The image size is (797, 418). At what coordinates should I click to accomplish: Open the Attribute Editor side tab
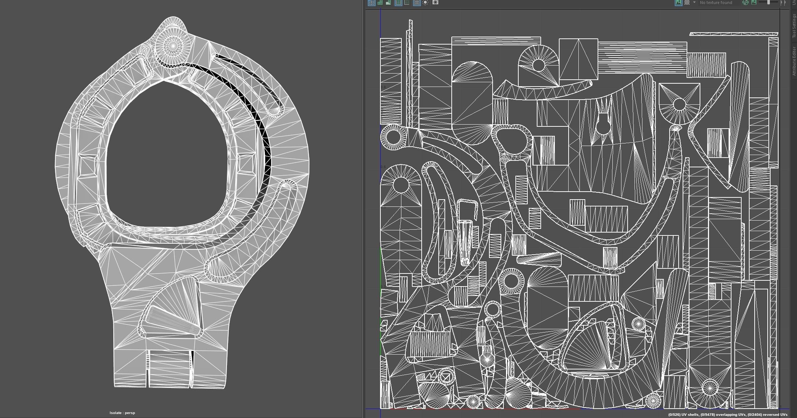click(x=794, y=60)
